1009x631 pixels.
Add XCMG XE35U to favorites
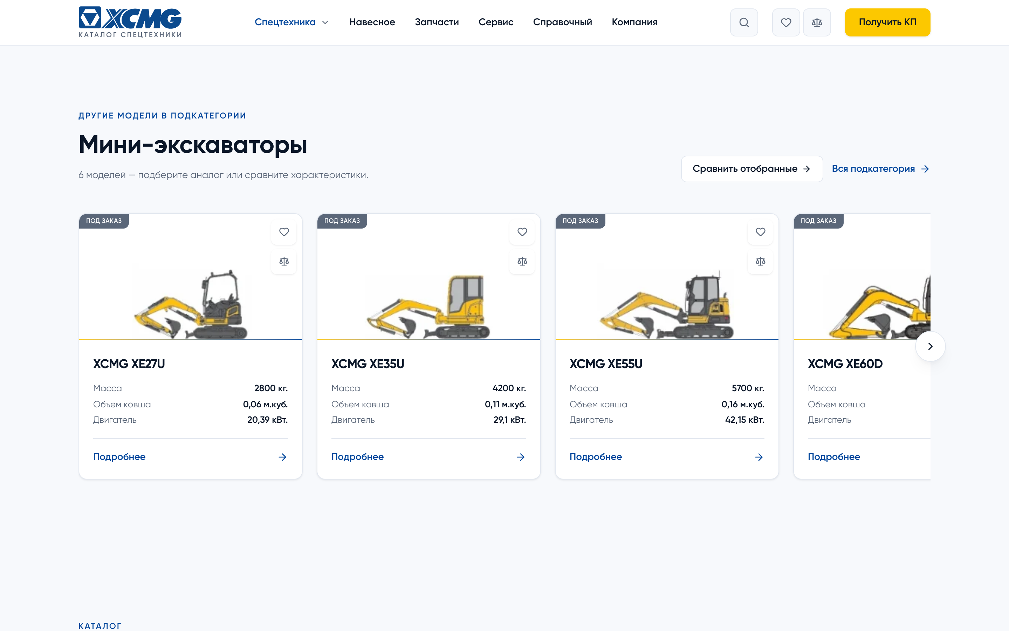pyautogui.click(x=522, y=232)
